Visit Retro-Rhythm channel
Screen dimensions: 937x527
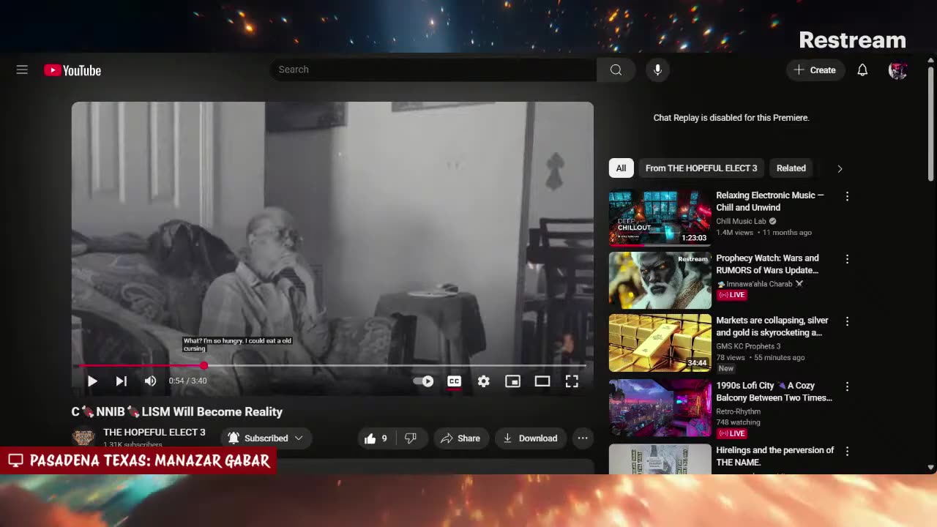[738, 411]
